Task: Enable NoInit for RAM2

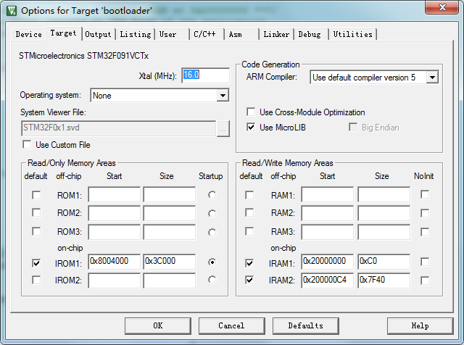Action: pos(425,213)
